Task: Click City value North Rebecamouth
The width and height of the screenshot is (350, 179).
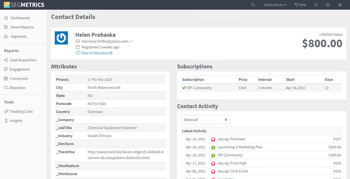Action: pyautogui.click(x=104, y=87)
